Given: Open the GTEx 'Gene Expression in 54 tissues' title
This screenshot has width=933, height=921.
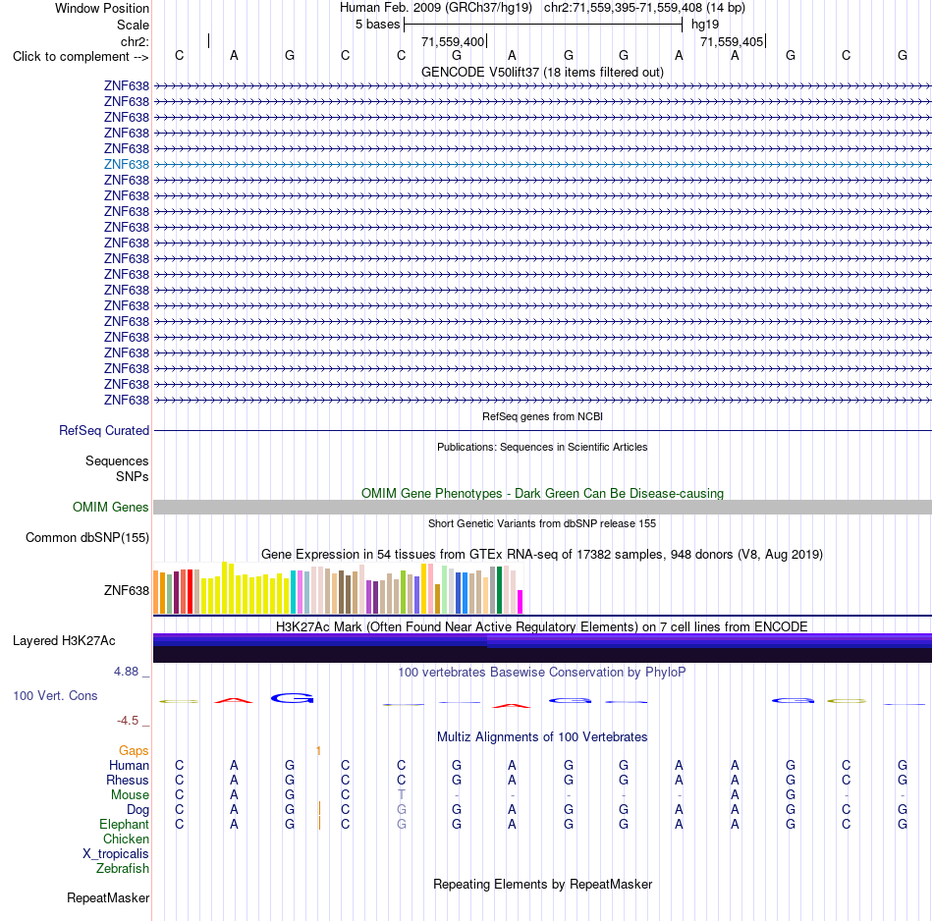Looking at the screenshot, I should click(x=542, y=555).
